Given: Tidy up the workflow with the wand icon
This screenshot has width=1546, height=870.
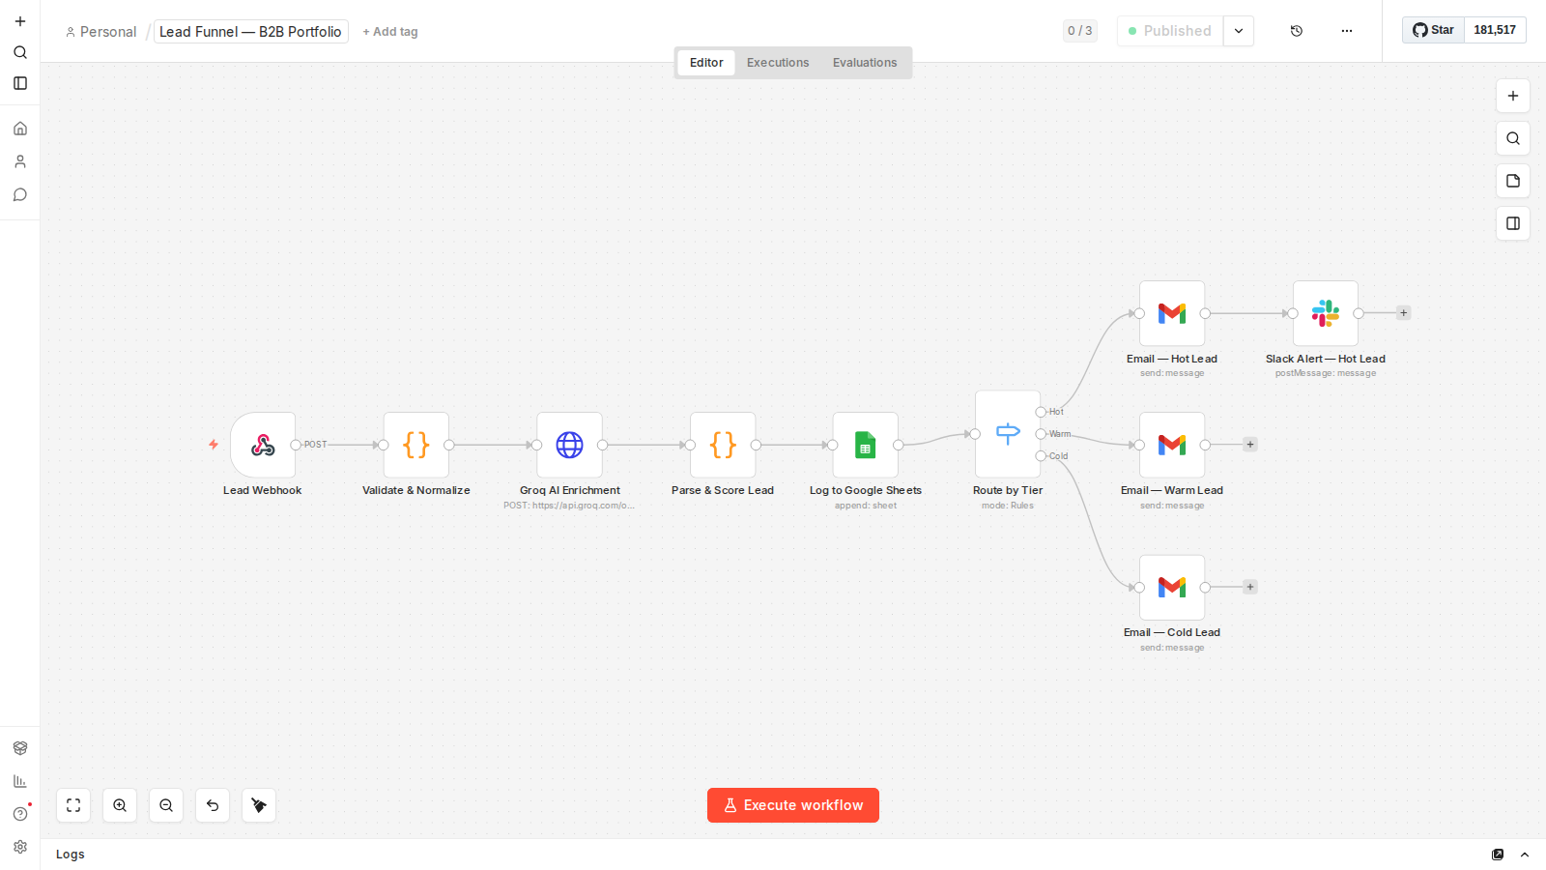Looking at the screenshot, I should [258, 805].
